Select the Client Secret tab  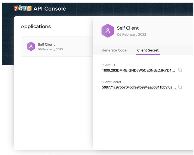(148, 50)
